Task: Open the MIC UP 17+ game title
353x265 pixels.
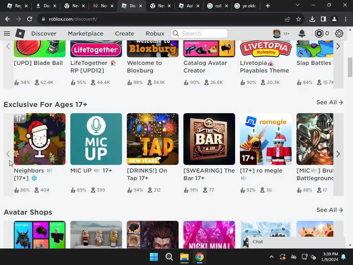Action: [91, 170]
